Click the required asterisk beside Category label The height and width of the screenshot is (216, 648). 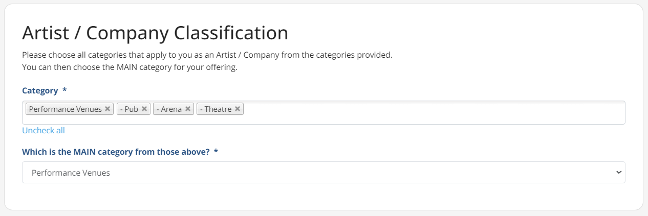pos(64,90)
